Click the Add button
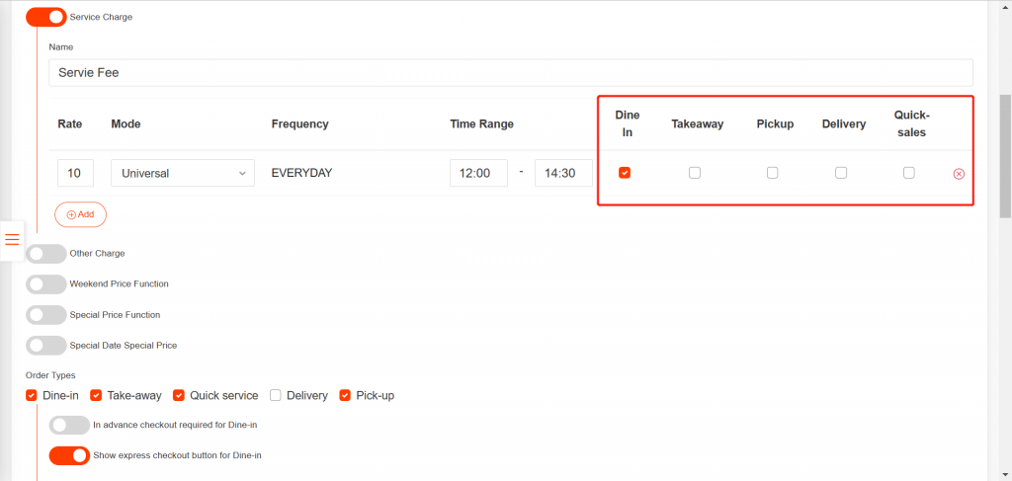The width and height of the screenshot is (1012, 481). point(80,214)
